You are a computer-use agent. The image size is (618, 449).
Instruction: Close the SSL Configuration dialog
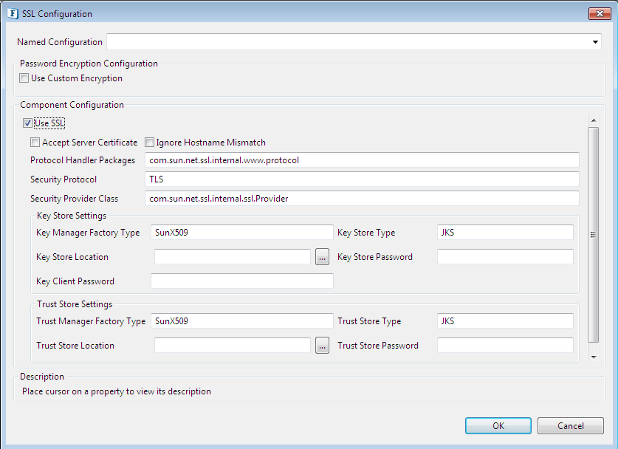click(599, 13)
